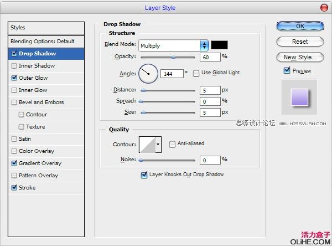Viewport: 332px width, 246px height.
Task: Open the Contour picker dropdown arrow
Action: coord(158,145)
